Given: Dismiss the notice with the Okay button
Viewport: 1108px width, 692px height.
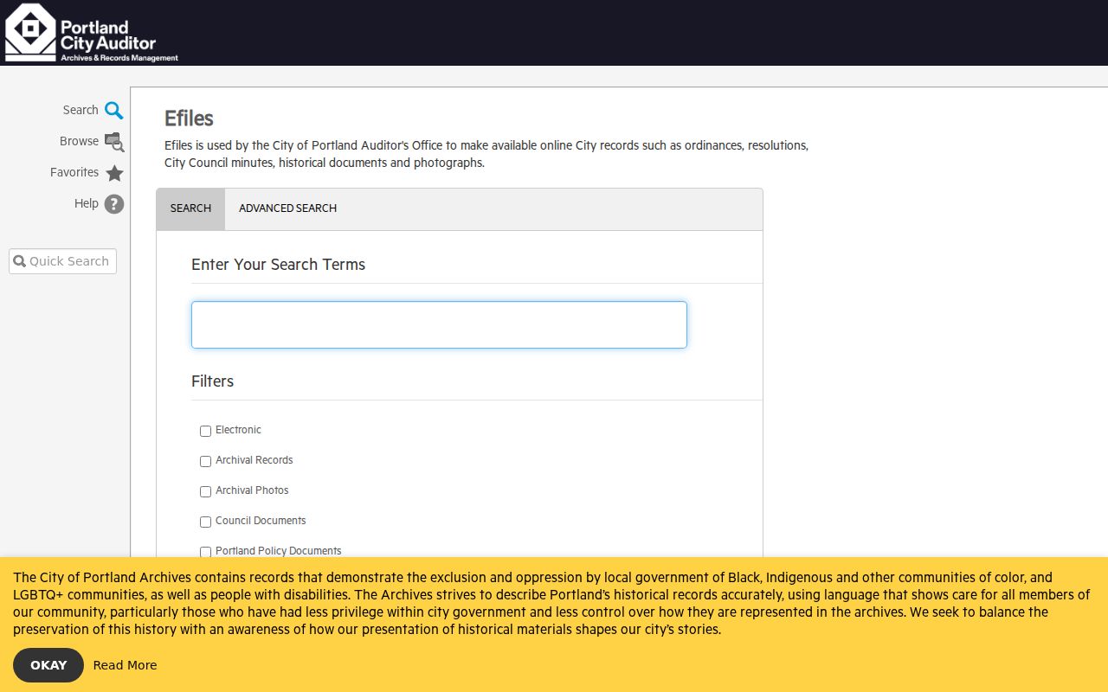Looking at the screenshot, I should point(48,665).
